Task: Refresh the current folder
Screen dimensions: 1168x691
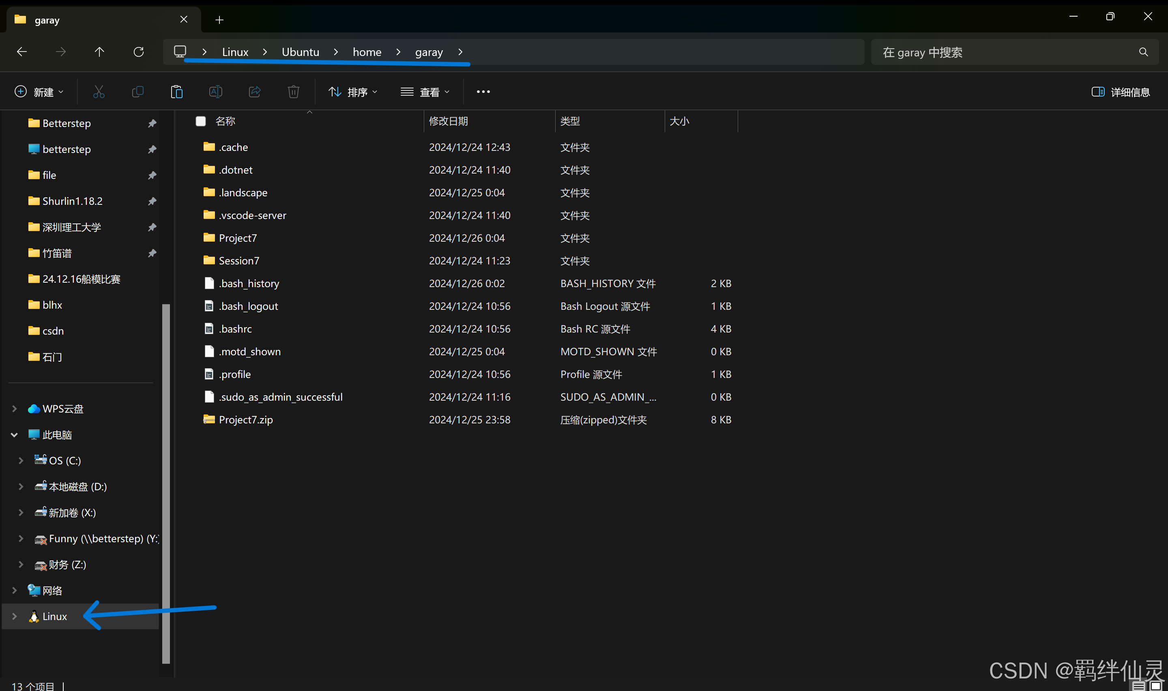Action: [138, 52]
